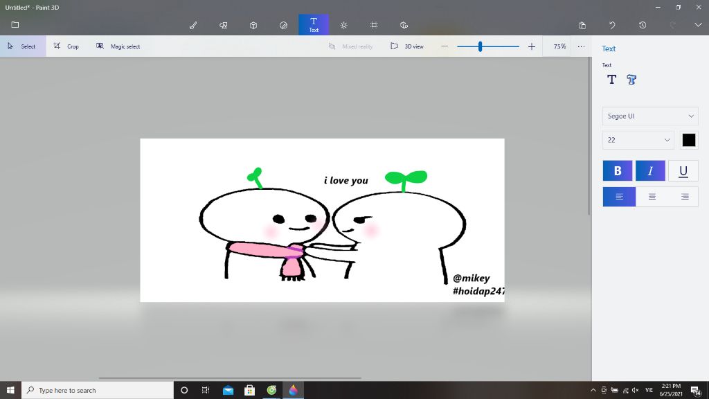Open the Effects tool
Screen dimensions: 709x399
click(x=343, y=26)
